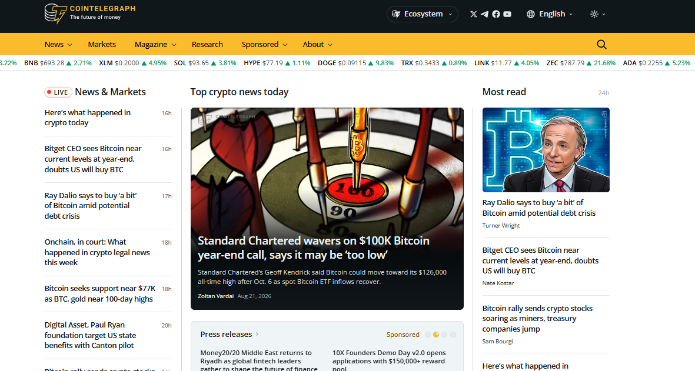The height and width of the screenshot is (371, 695).
Task: Select the third press release carousel dot
Action: click(x=444, y=335)
